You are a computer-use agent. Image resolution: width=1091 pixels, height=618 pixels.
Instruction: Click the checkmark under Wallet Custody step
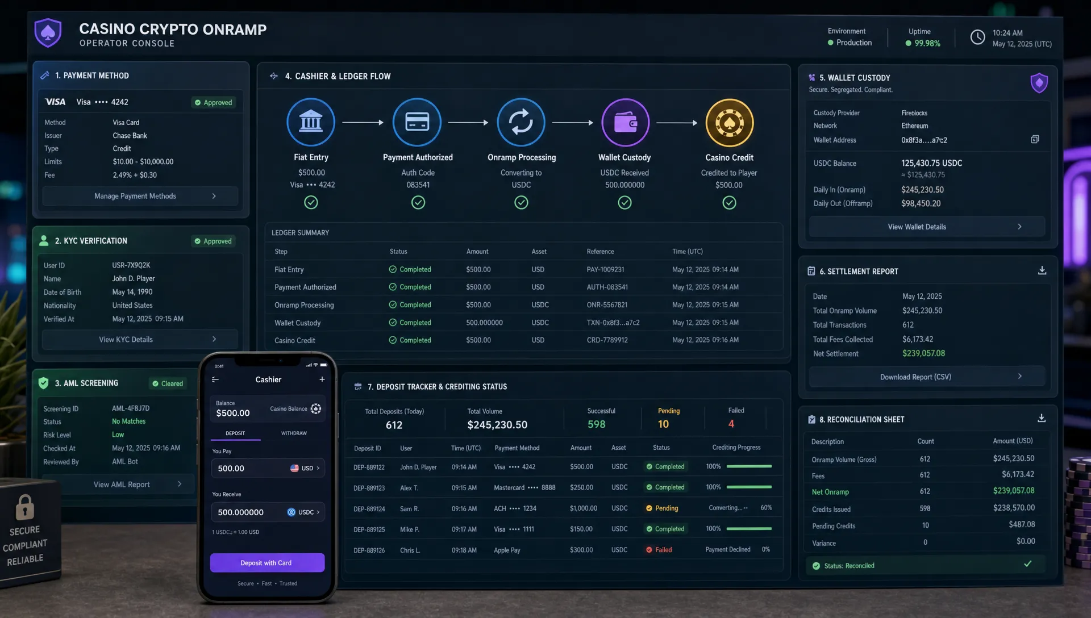tap(625, 202)
